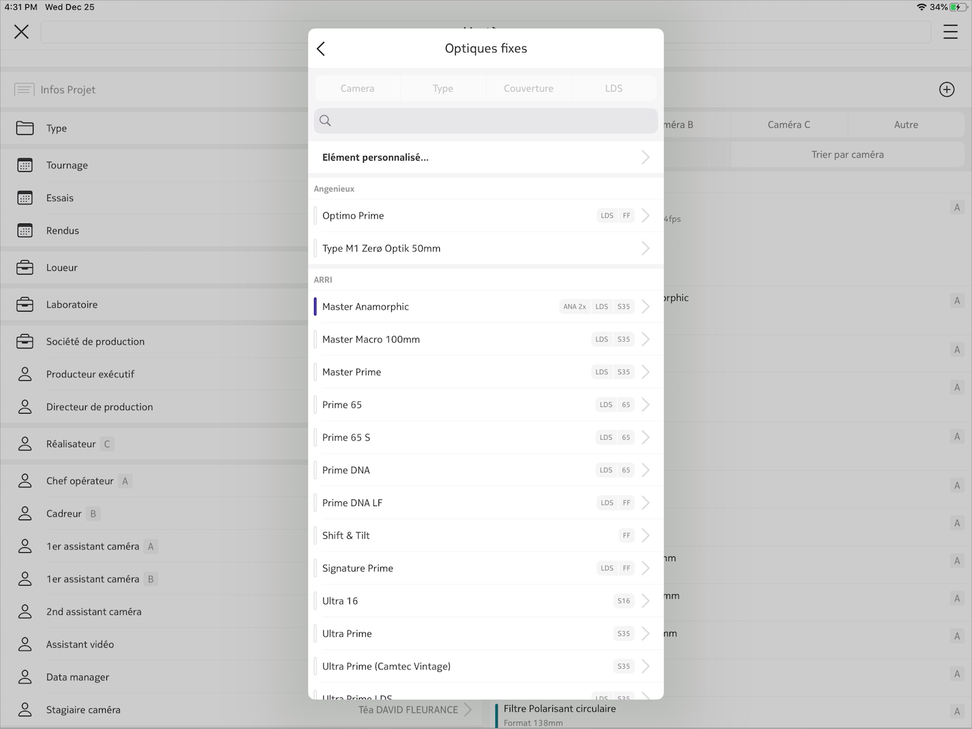Click the magnifier icon in the search field
972x729 pixels.
[326, 121]
